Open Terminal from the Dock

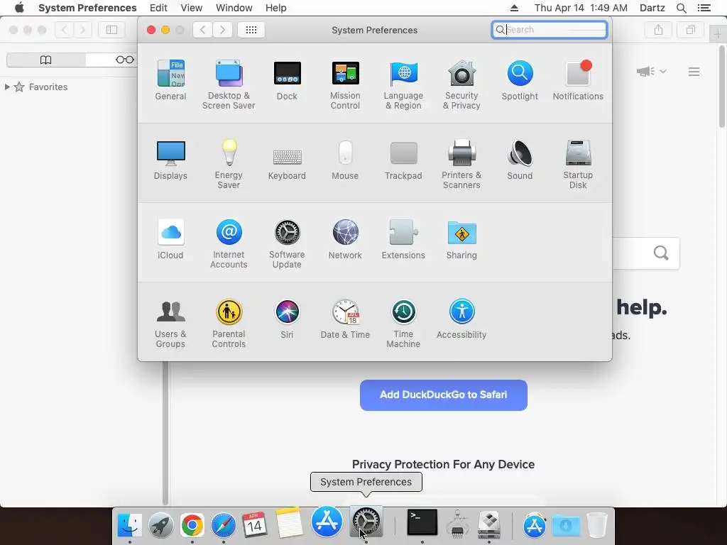(x=422, y=523)
